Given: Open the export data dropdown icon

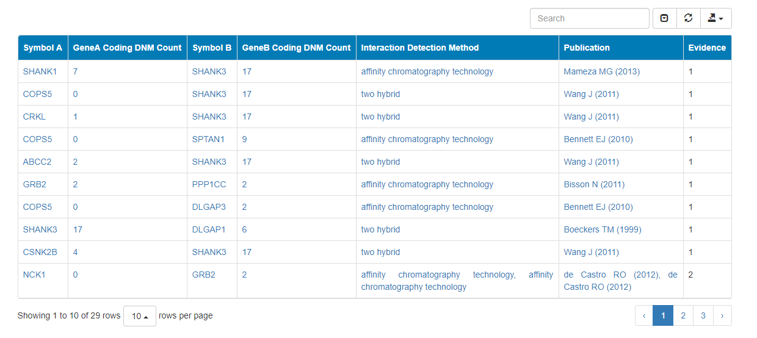Looking at the screenshot, I should 715,18.
